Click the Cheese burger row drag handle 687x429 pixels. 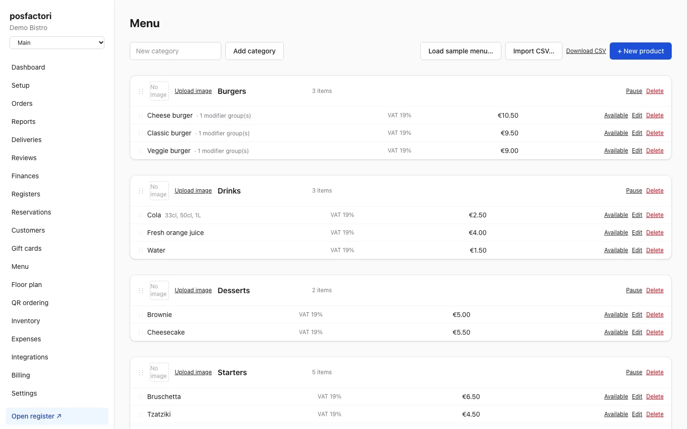point(141,115)
